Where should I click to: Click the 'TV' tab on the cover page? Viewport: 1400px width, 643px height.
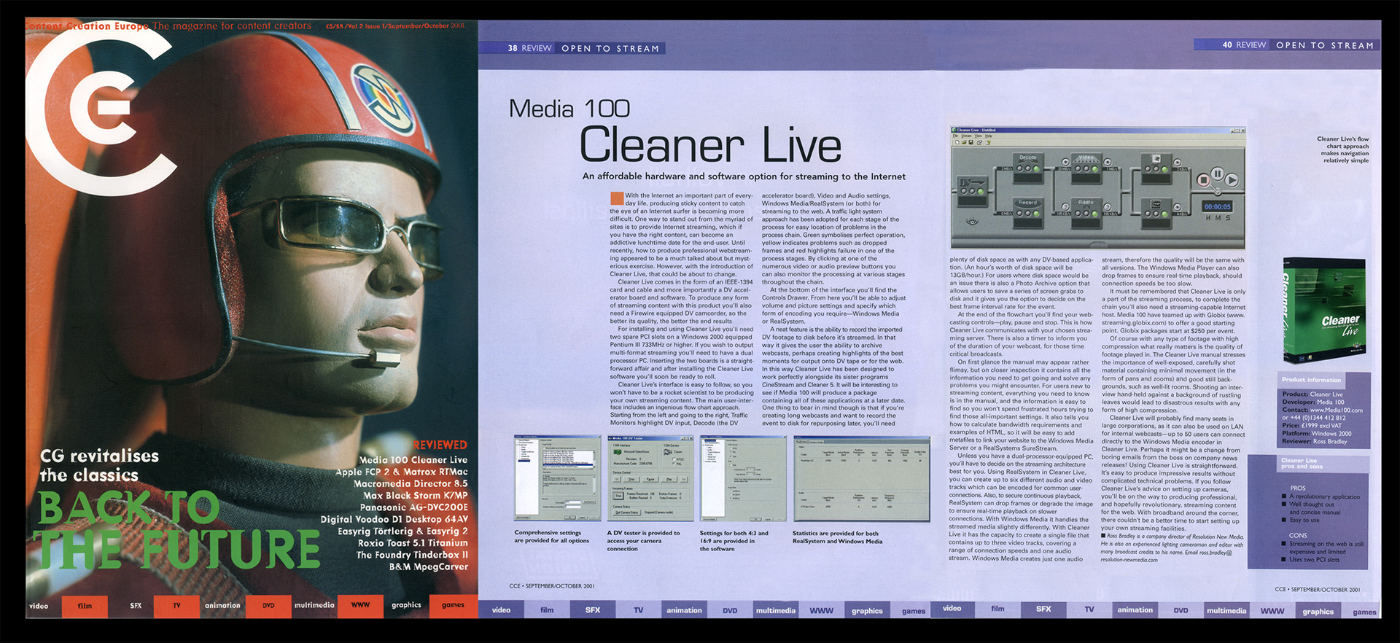coord(176,606)
